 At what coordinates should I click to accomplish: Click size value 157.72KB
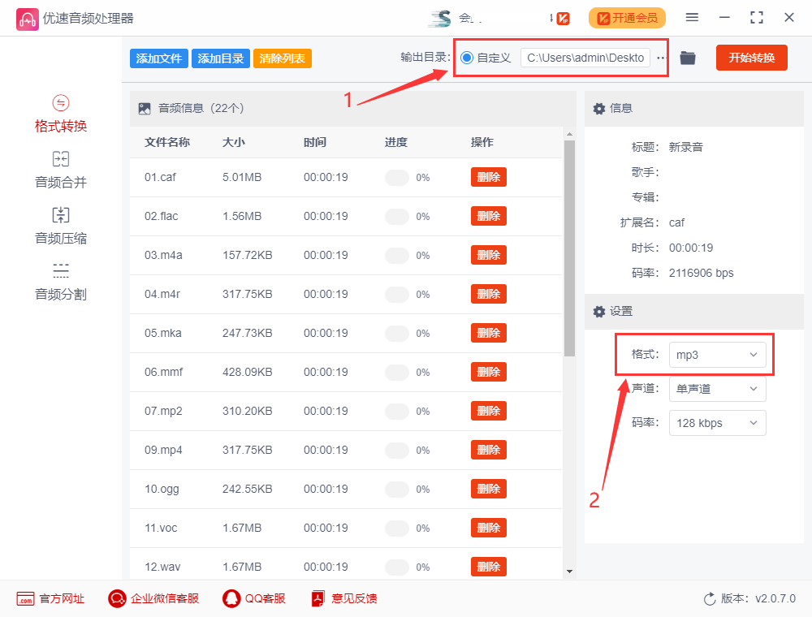pyautogui.click(x=247, y=255)
